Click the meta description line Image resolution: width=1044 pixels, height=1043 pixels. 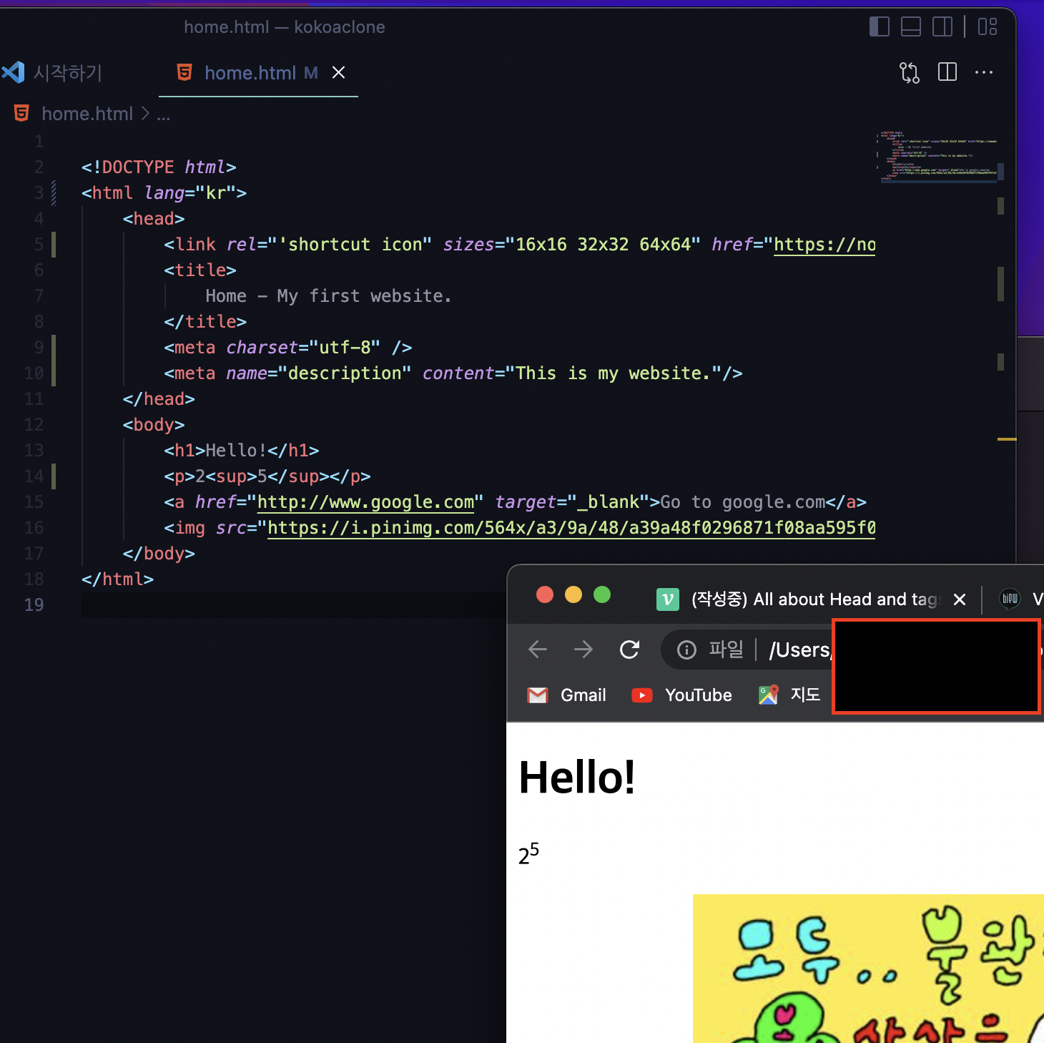coord(453,373)
